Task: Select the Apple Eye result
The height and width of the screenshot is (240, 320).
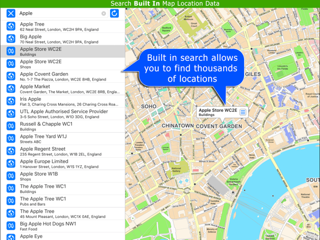Action: click(63, 237)
